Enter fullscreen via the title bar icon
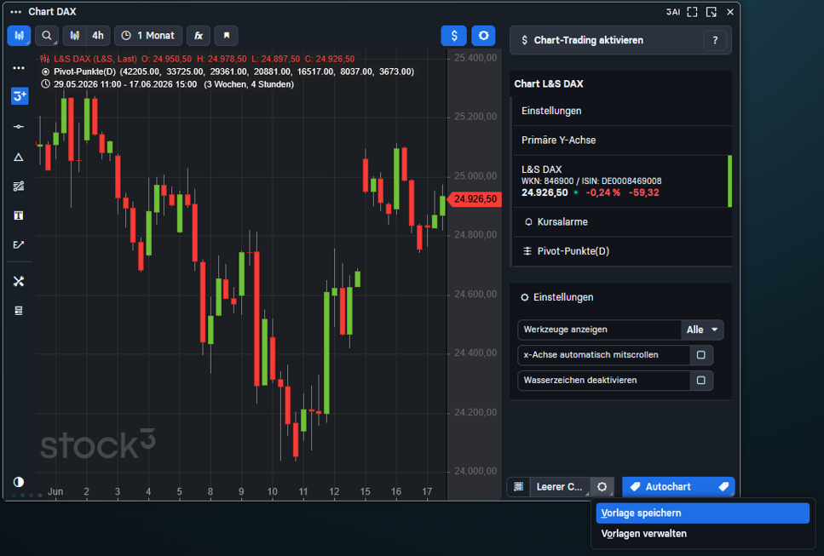 [693, 12]
